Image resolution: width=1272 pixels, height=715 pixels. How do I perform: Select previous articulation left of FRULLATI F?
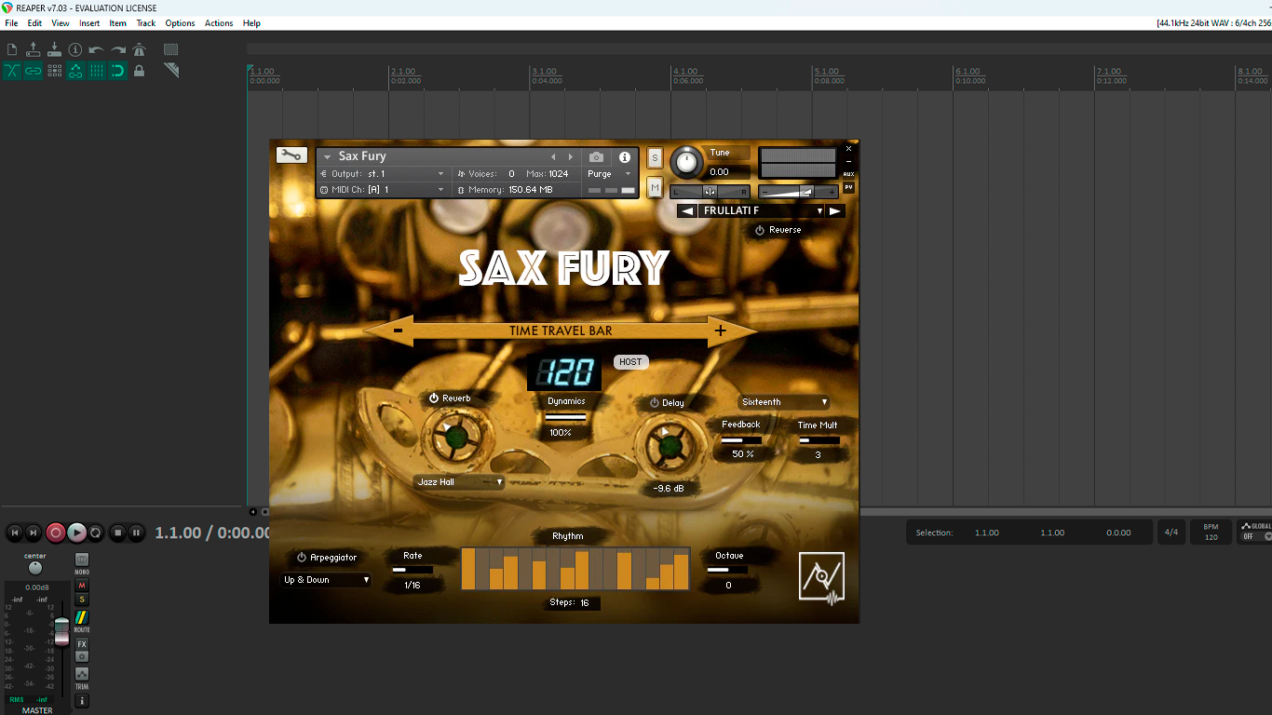click(x=687, y=211)
